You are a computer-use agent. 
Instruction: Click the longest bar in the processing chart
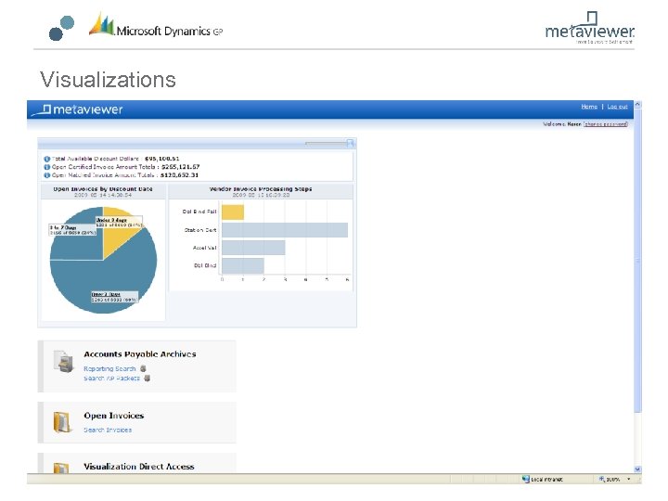click(285, 230)
